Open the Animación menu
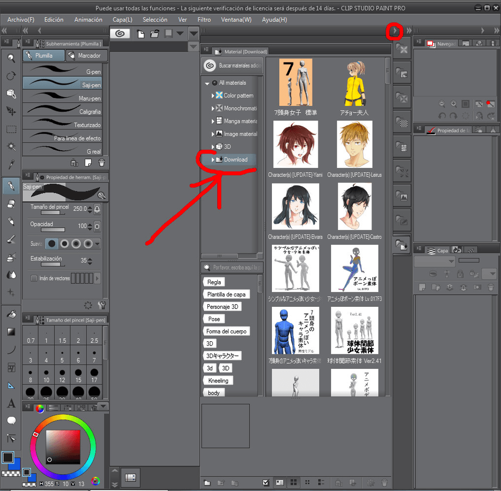Viewport: 501px width, 491px height. coord(88,19)
